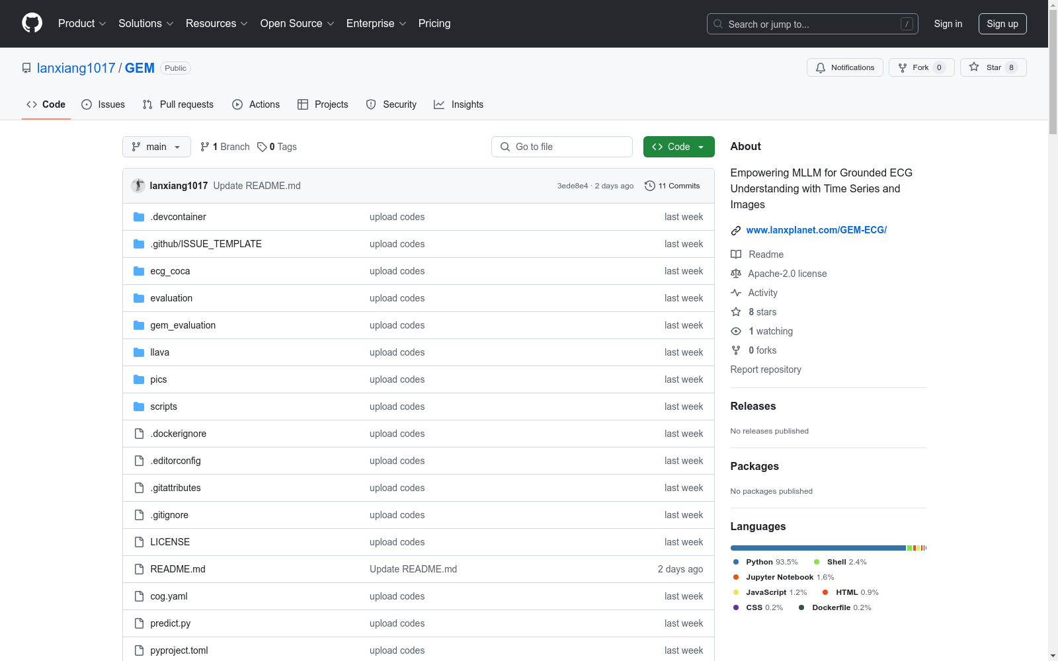Click the branch icon beside 1 Branch
Viewport: 1058px width, 661px height.
(x=205, y=147)
